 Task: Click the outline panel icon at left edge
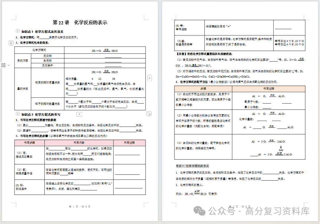(4, 65)
